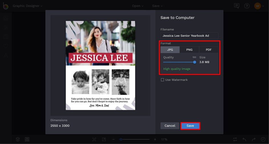The image size is (269, 144).
Task: Click the Cancel button
Action: 170,126
